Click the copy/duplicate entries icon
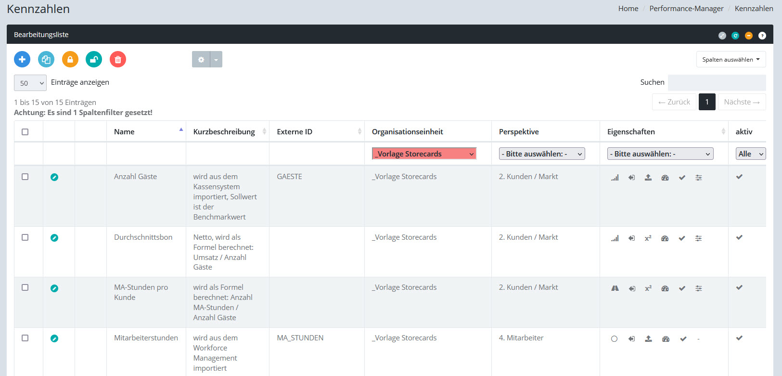Image resolution: width=782 pixels, height=376 pixels. 46,59
